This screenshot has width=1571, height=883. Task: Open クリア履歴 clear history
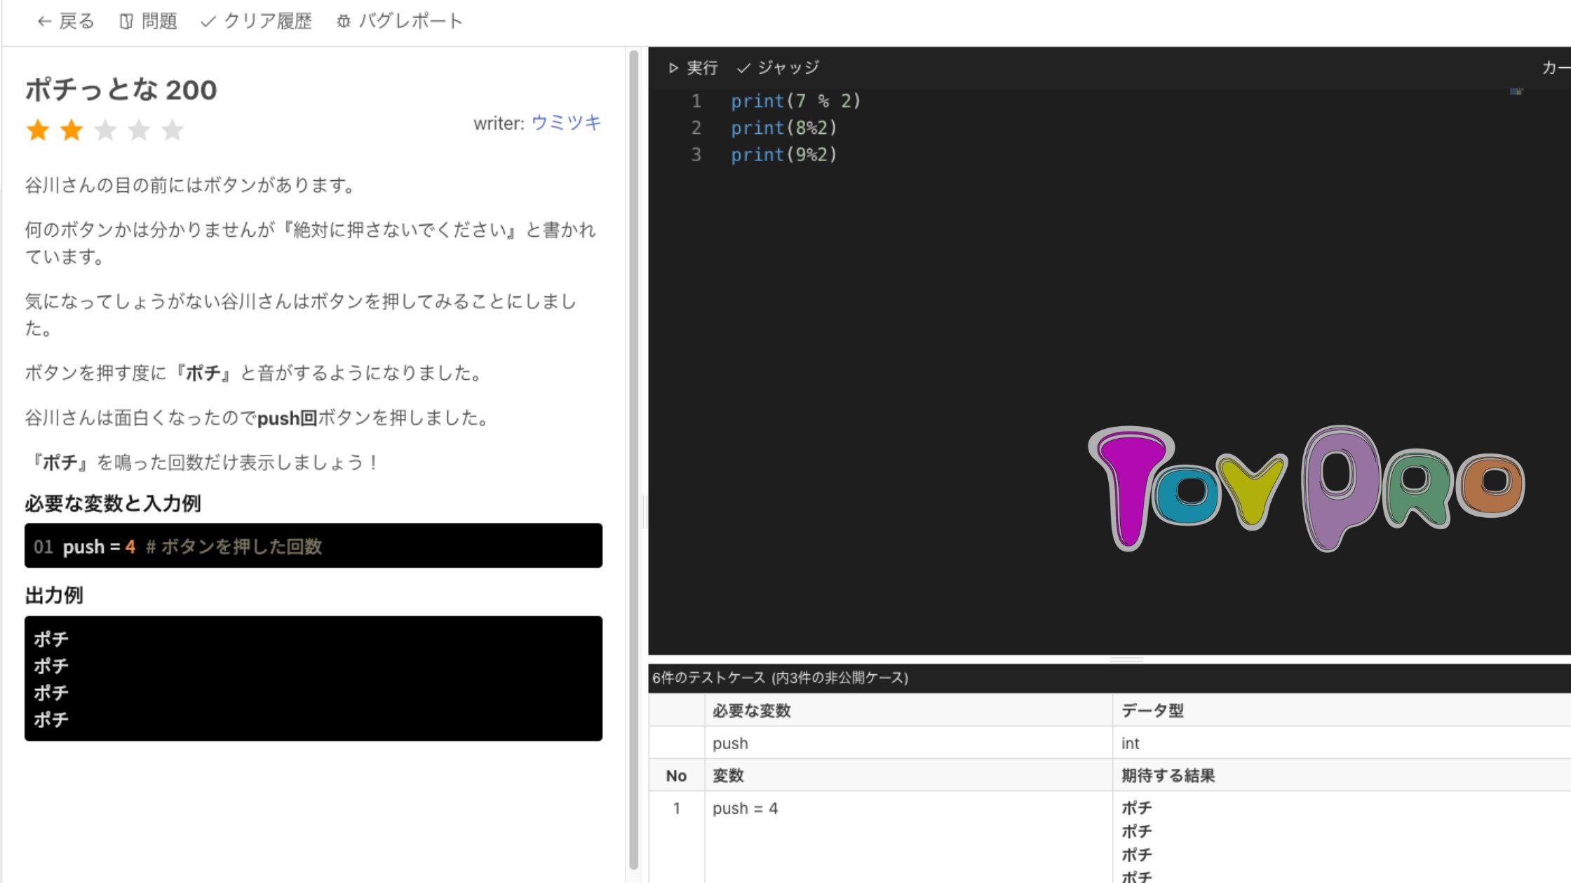[x=256, y=21]
